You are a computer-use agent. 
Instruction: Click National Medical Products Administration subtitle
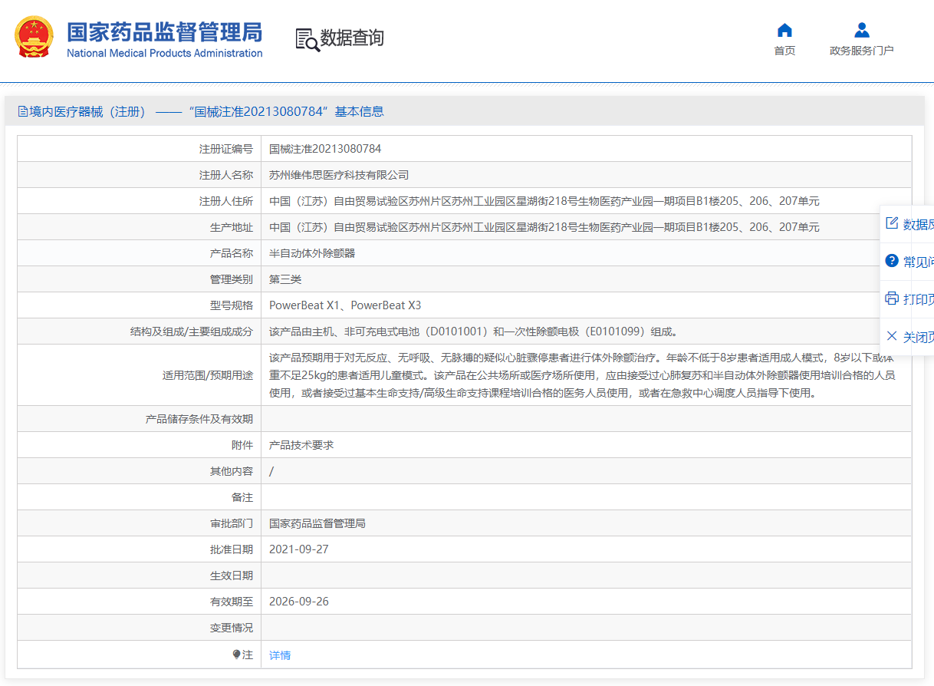165,53
